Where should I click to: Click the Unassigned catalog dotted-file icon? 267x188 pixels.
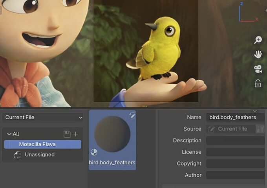17,155
